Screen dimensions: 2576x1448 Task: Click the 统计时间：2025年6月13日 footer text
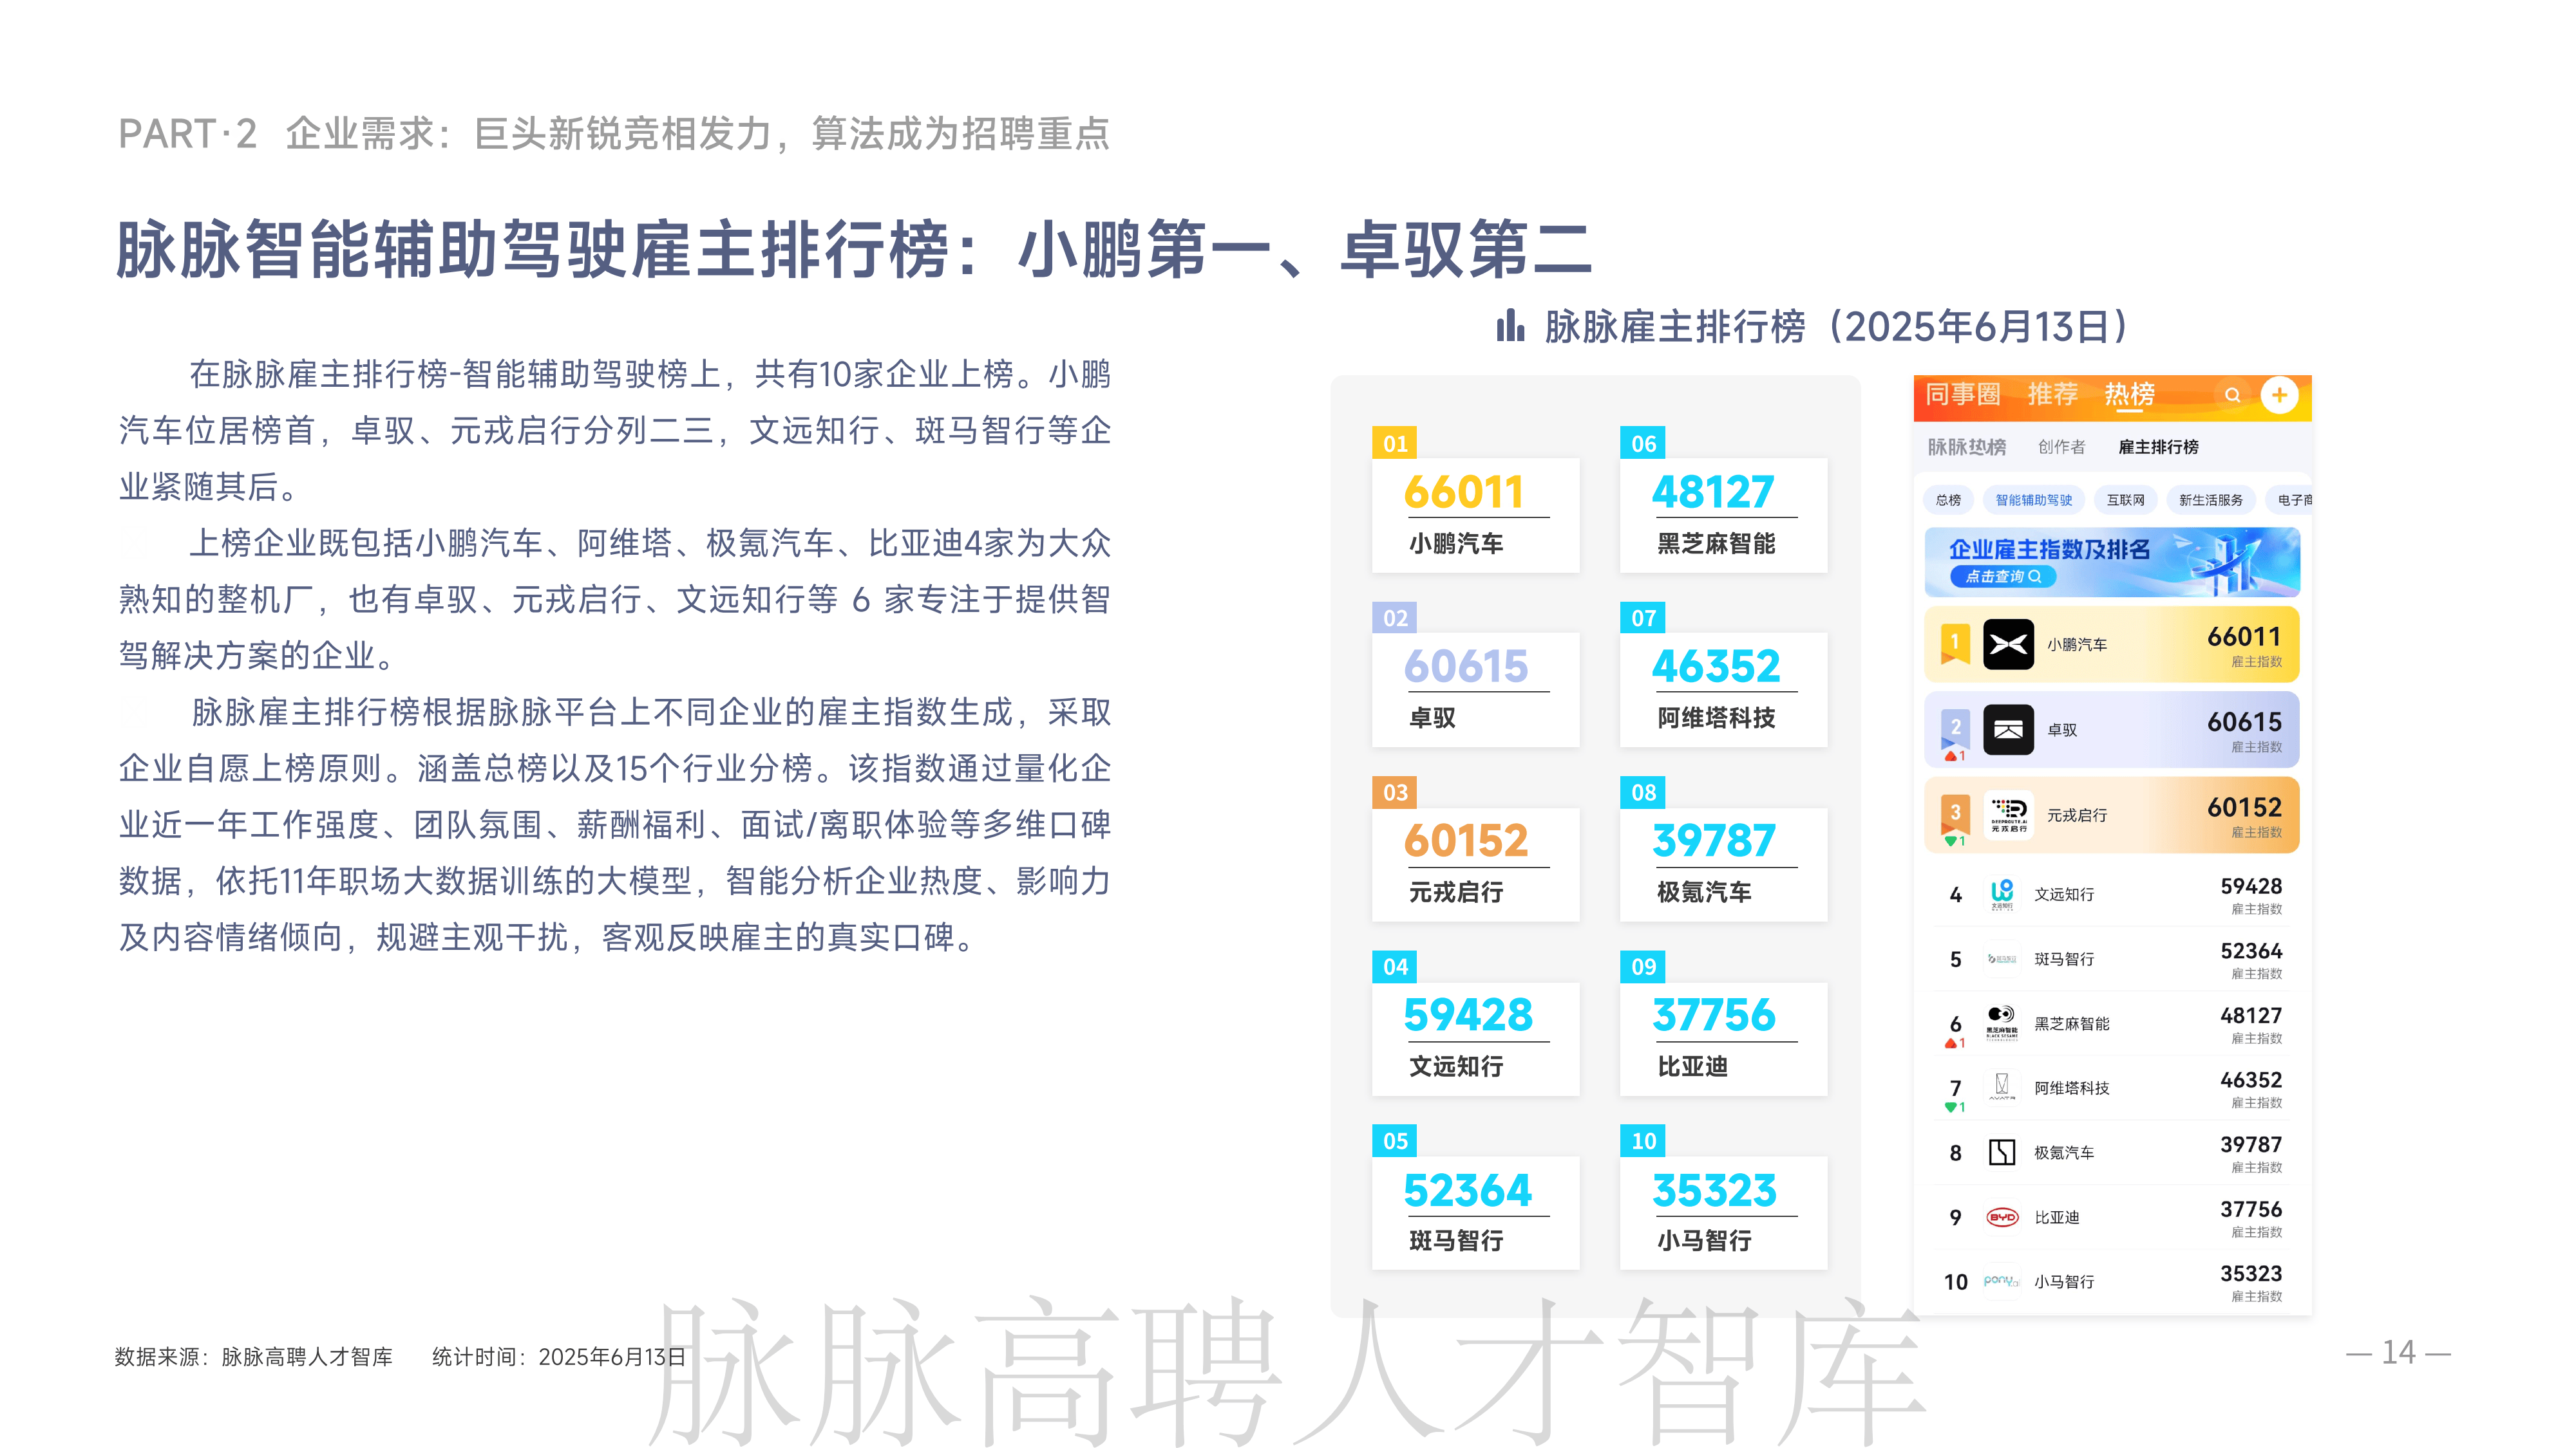(x=559, y=1356)
